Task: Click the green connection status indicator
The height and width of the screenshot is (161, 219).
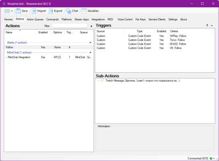Action: tap(211, 158)
